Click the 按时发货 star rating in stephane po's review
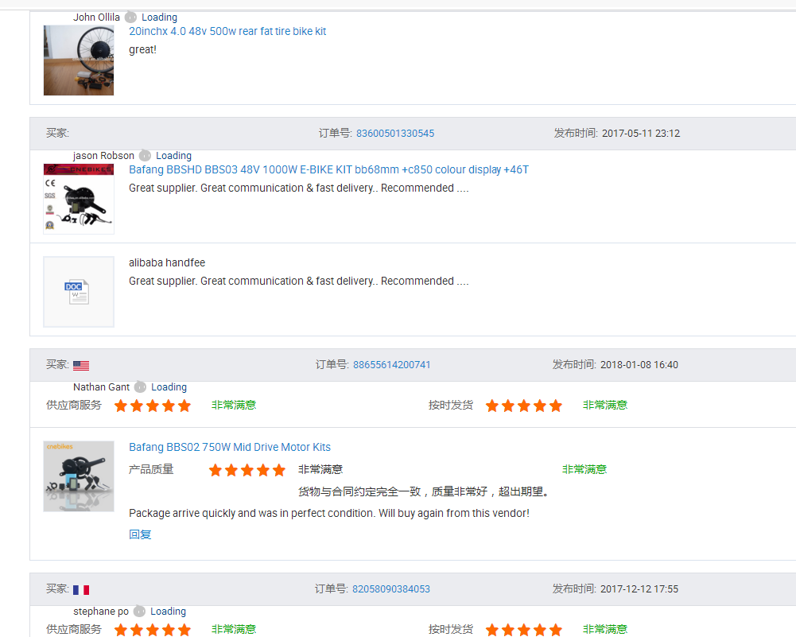Screen dimensions: 796x637 (x=524, y=630)
